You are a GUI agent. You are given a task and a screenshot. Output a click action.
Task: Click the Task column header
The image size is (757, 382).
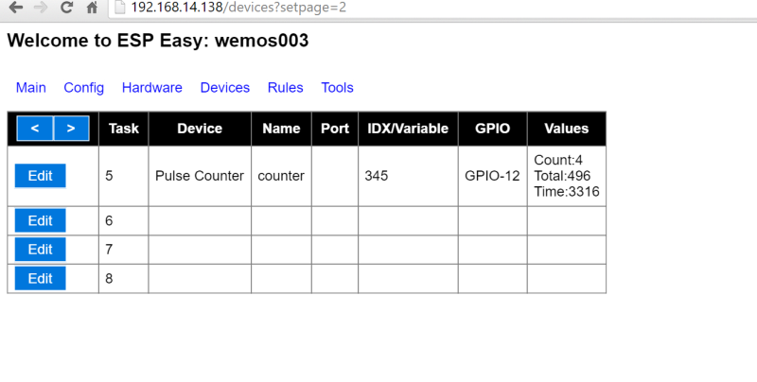pyautogui.click(x=124, y=129)
